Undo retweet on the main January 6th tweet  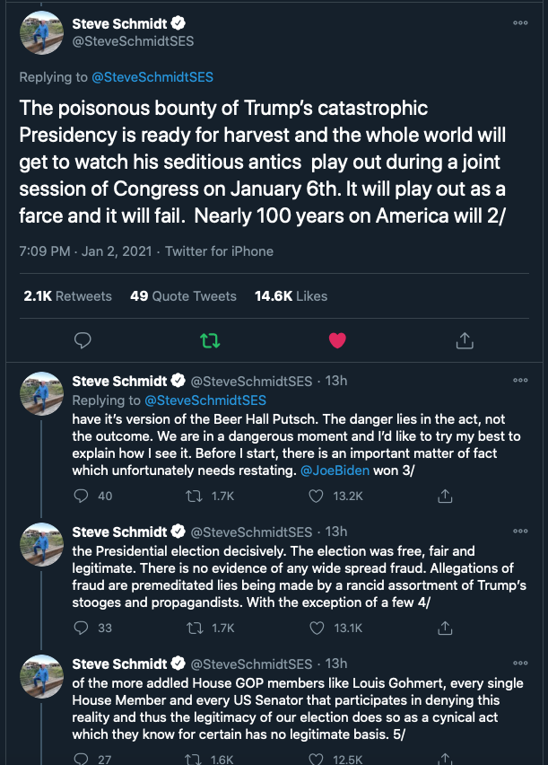coord(210,340)
